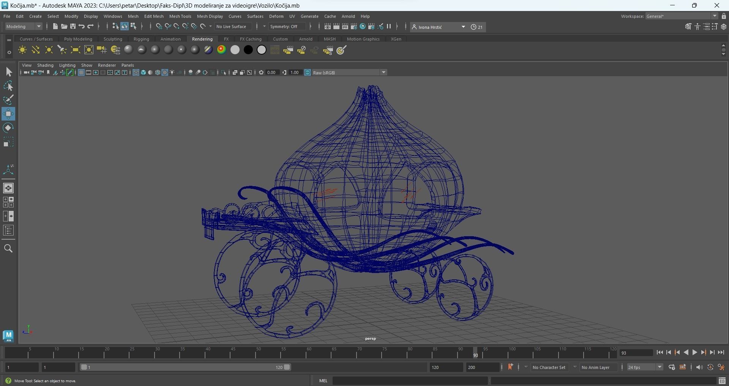The width and height of the screenshot is (729, 386).
Task: Switch to four view layout
Action: 8,202
